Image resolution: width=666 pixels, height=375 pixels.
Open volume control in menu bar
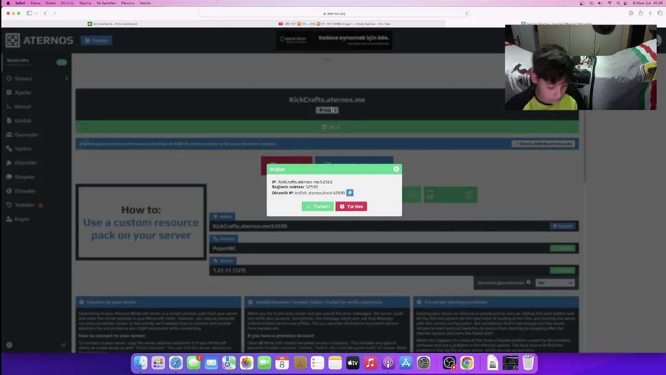tap(600, 3)
